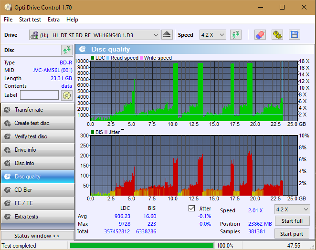The width and height of the screenshot is (316, 250).
Task: Click the Write speed pink legend swatch
Action: coord(141,58)
